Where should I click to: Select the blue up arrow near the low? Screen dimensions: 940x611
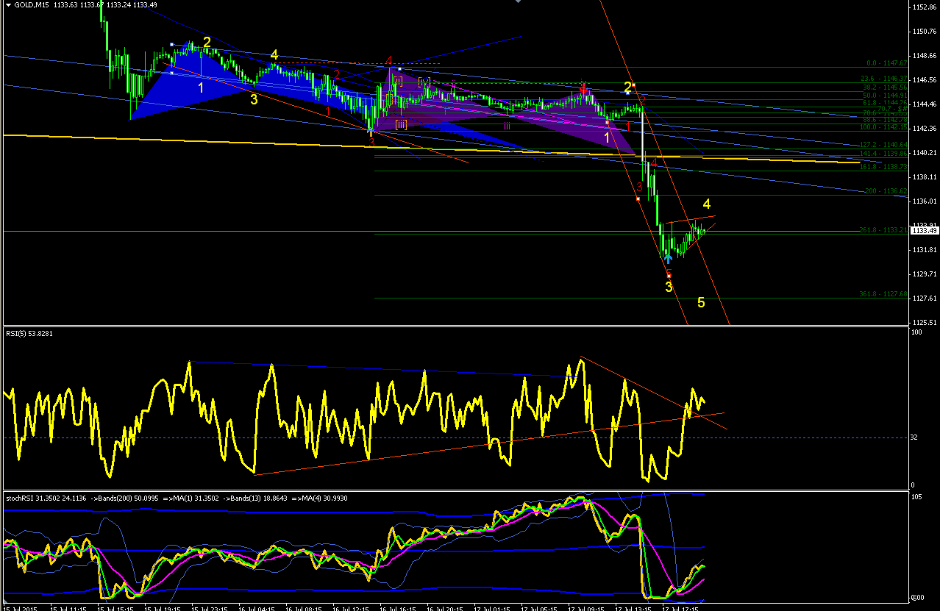668,257
